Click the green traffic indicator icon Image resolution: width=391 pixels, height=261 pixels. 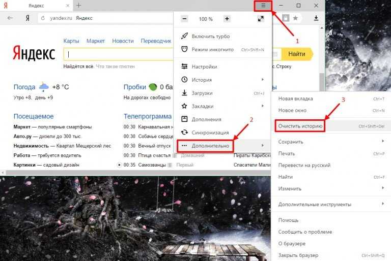(x=153, y=87)
